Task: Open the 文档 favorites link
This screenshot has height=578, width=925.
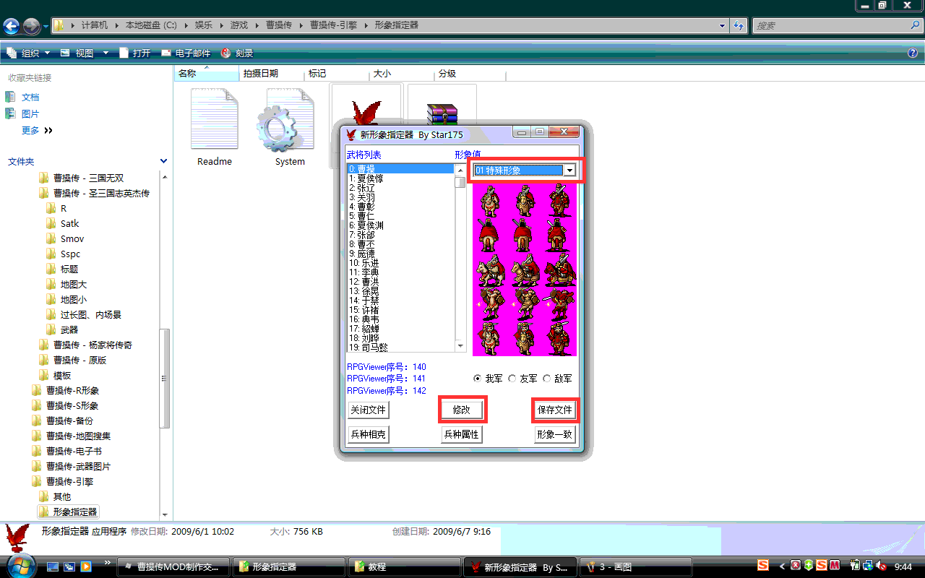Action: pos(30,97)
